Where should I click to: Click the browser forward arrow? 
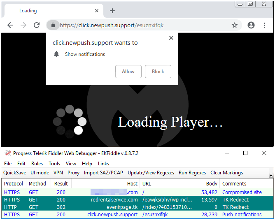pyautogui.click(x=23, y=25)
